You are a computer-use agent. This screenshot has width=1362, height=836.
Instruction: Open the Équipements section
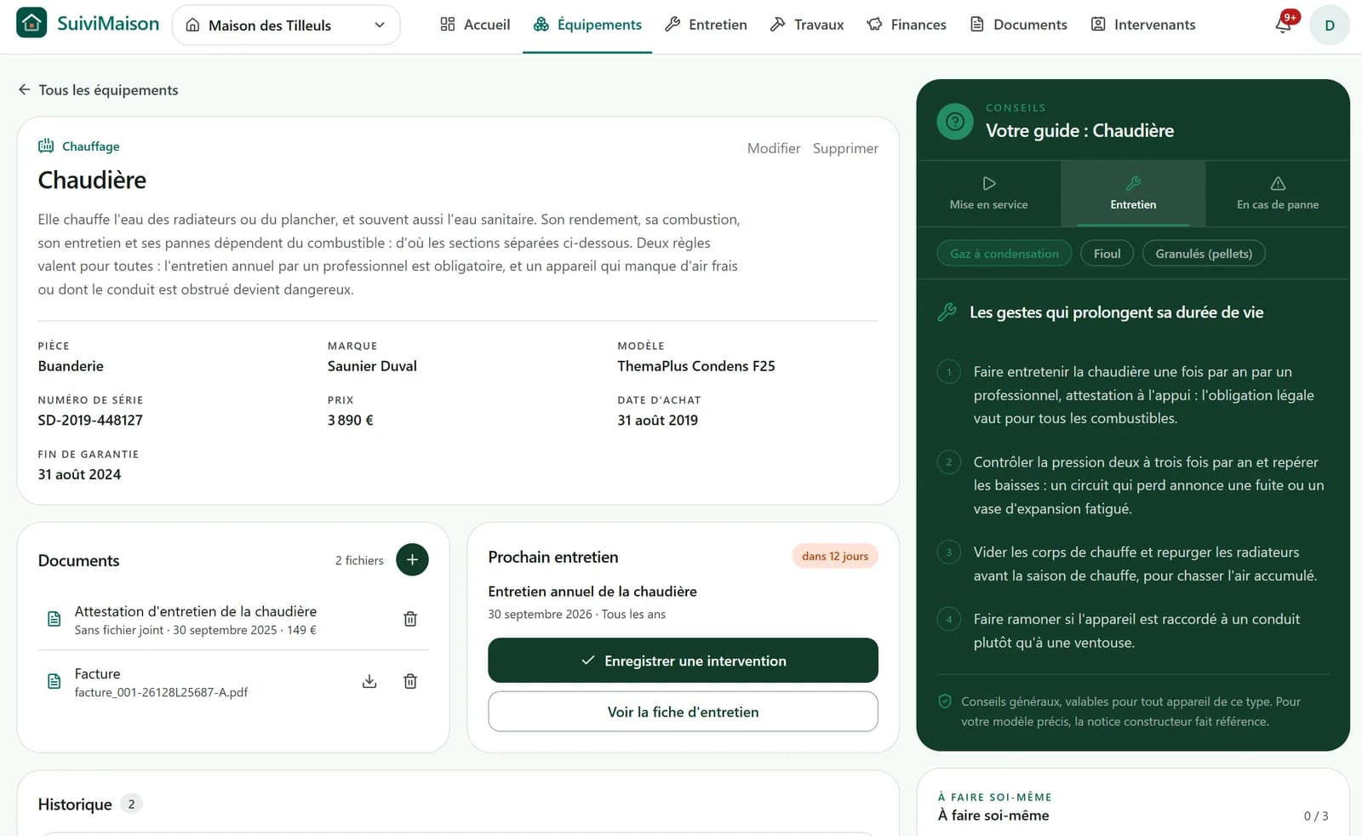point(587,25)
